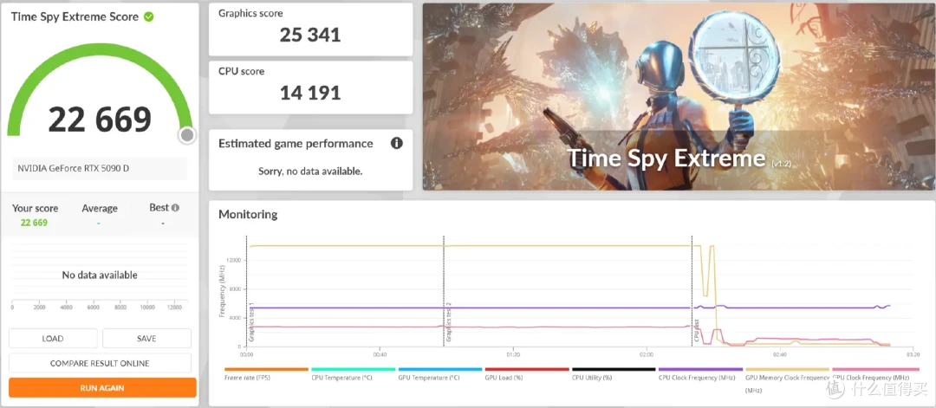
Task: Toggle the CPU Utility (%) legend
Action: [614, 374]
